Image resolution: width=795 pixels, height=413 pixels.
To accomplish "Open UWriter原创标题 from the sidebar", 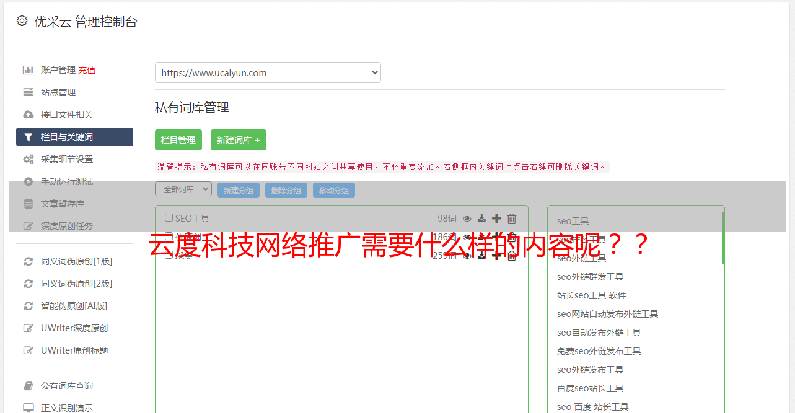I will [x=74, y=350].
